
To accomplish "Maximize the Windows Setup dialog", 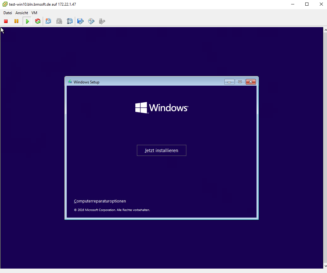I will coord(240,82).
